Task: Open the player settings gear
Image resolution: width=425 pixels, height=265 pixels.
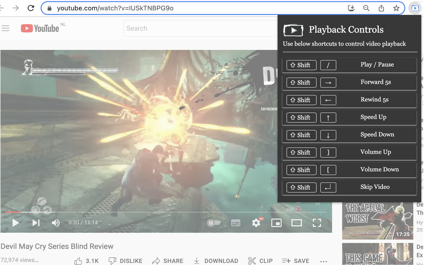Action: tap(256, 223)
